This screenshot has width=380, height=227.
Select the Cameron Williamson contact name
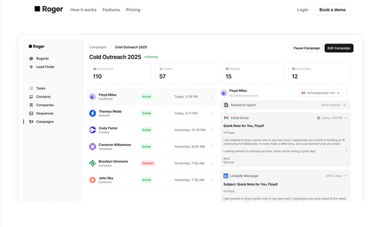[115, 145]
